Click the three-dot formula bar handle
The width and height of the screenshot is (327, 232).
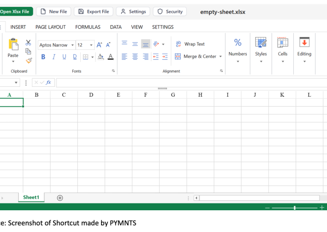click(x=26, y=82)
